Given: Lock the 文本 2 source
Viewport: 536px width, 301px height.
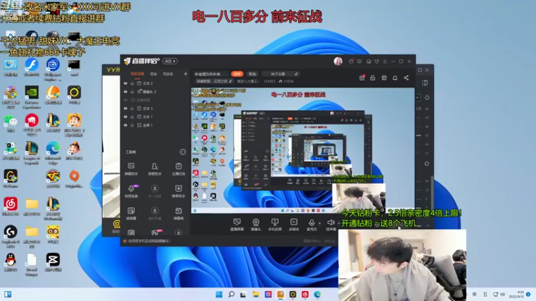Looking at the screenshot, I should [132, 83].
